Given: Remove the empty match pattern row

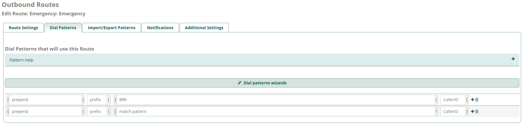Looking at the screenshot, I should [477, 112].
